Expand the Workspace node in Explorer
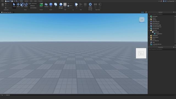 click(x=149, y=16)
